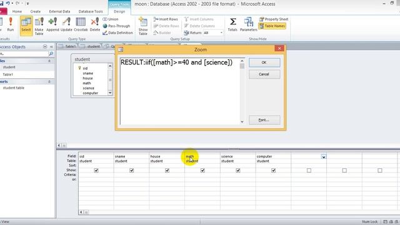Choose the Crosstab query type
Viewport: 400px width, 225px height.
click(x=81, y=24)
